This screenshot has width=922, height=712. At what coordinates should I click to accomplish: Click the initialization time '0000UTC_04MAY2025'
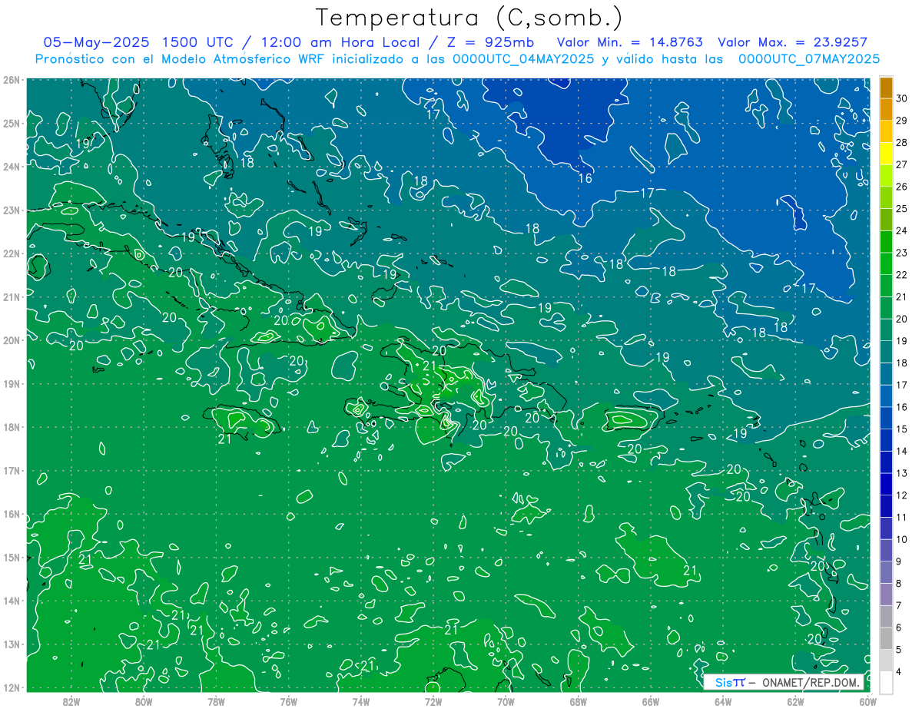click(523, 58)
